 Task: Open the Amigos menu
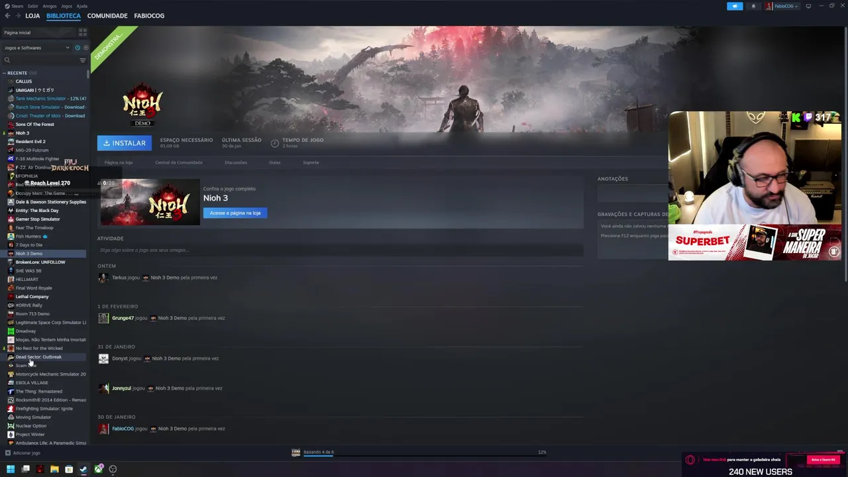[x=50, y=6]
